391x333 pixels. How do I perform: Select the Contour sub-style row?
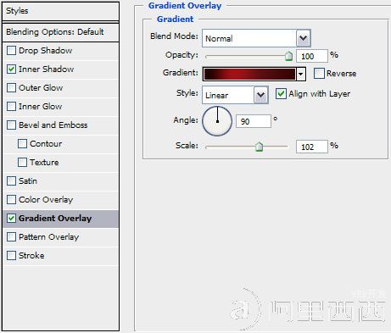(60, 144)
